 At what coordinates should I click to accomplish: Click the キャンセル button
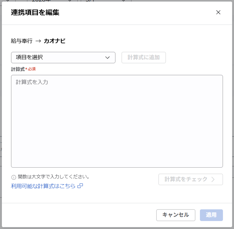tap(175, 215)
